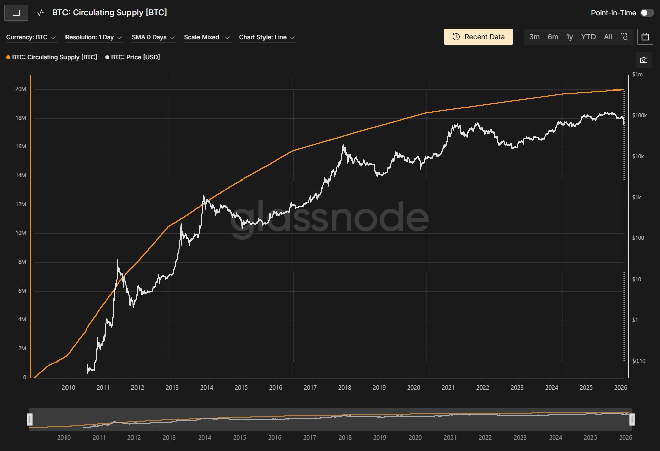Screen dimensions: 660x451
Task: Expand the Scale Mixed dropdown
Action: tap(207, 37)
